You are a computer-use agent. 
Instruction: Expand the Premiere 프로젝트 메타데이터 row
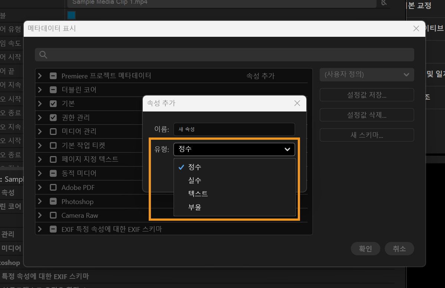coord(40,76)
